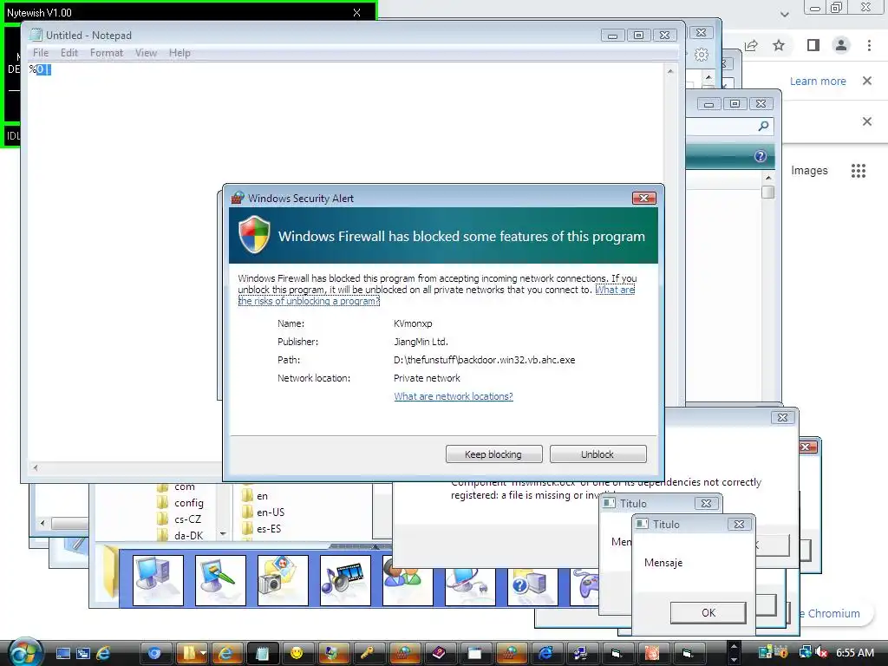
Task: Switch to the key icon taskbar program
Action: coord(368,654)
